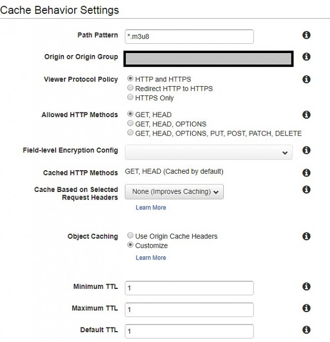This screenshot has width=330, height=342.
Task: Show Viewer Protocol Policy info tooltip icon
Action: (306, 79)
